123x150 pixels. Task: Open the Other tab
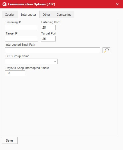click(46, 15)
